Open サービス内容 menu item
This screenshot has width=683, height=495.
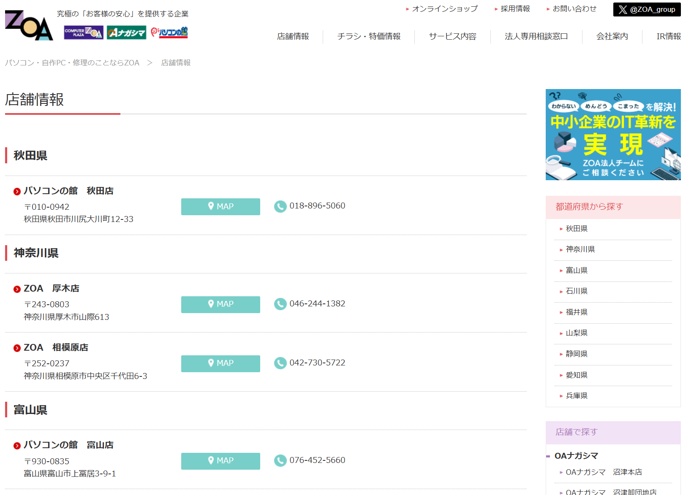pos(452,36)
